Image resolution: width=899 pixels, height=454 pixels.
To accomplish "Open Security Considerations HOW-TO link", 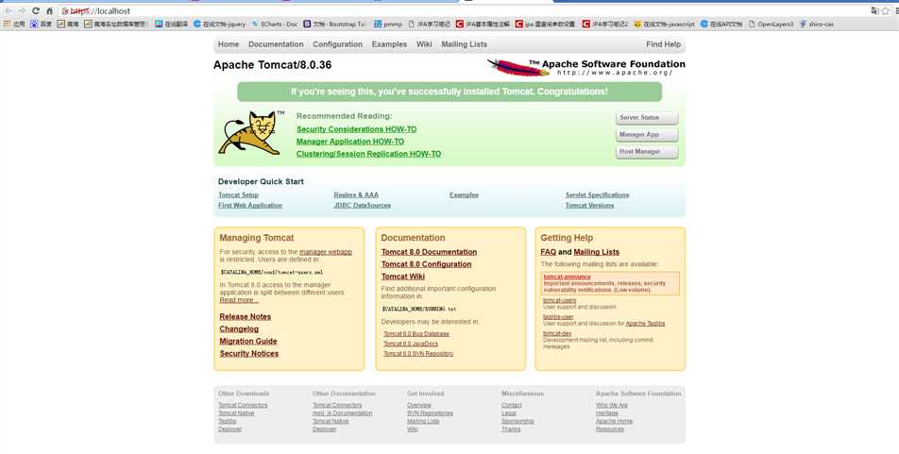I will tap(357, 129).
